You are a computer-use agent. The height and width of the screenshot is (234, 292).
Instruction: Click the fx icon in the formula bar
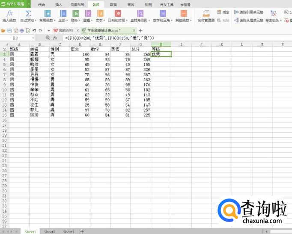coord(55,38)
